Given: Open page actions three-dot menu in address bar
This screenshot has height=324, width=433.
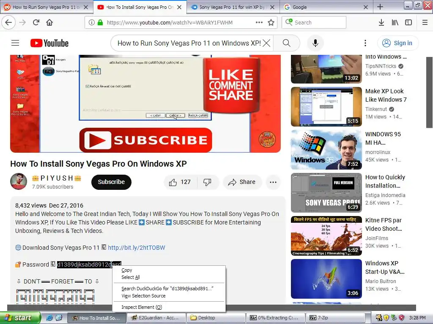Looking at the screenshot, I should pyautogui.click(x=259, y=22).
